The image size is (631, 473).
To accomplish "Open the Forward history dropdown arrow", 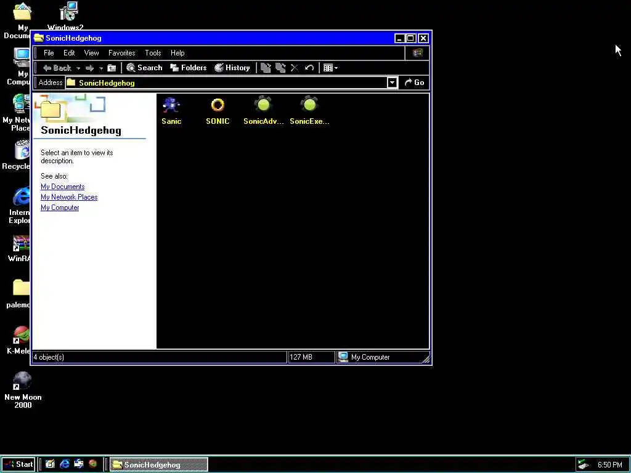I will click(101, 68).
